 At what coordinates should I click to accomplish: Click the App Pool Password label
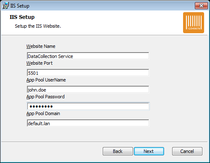click(45, 97)
